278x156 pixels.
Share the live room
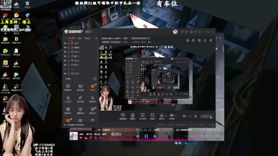211,40
